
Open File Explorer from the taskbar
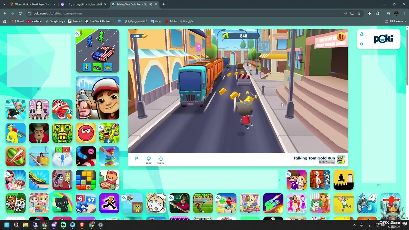(26, 225)
